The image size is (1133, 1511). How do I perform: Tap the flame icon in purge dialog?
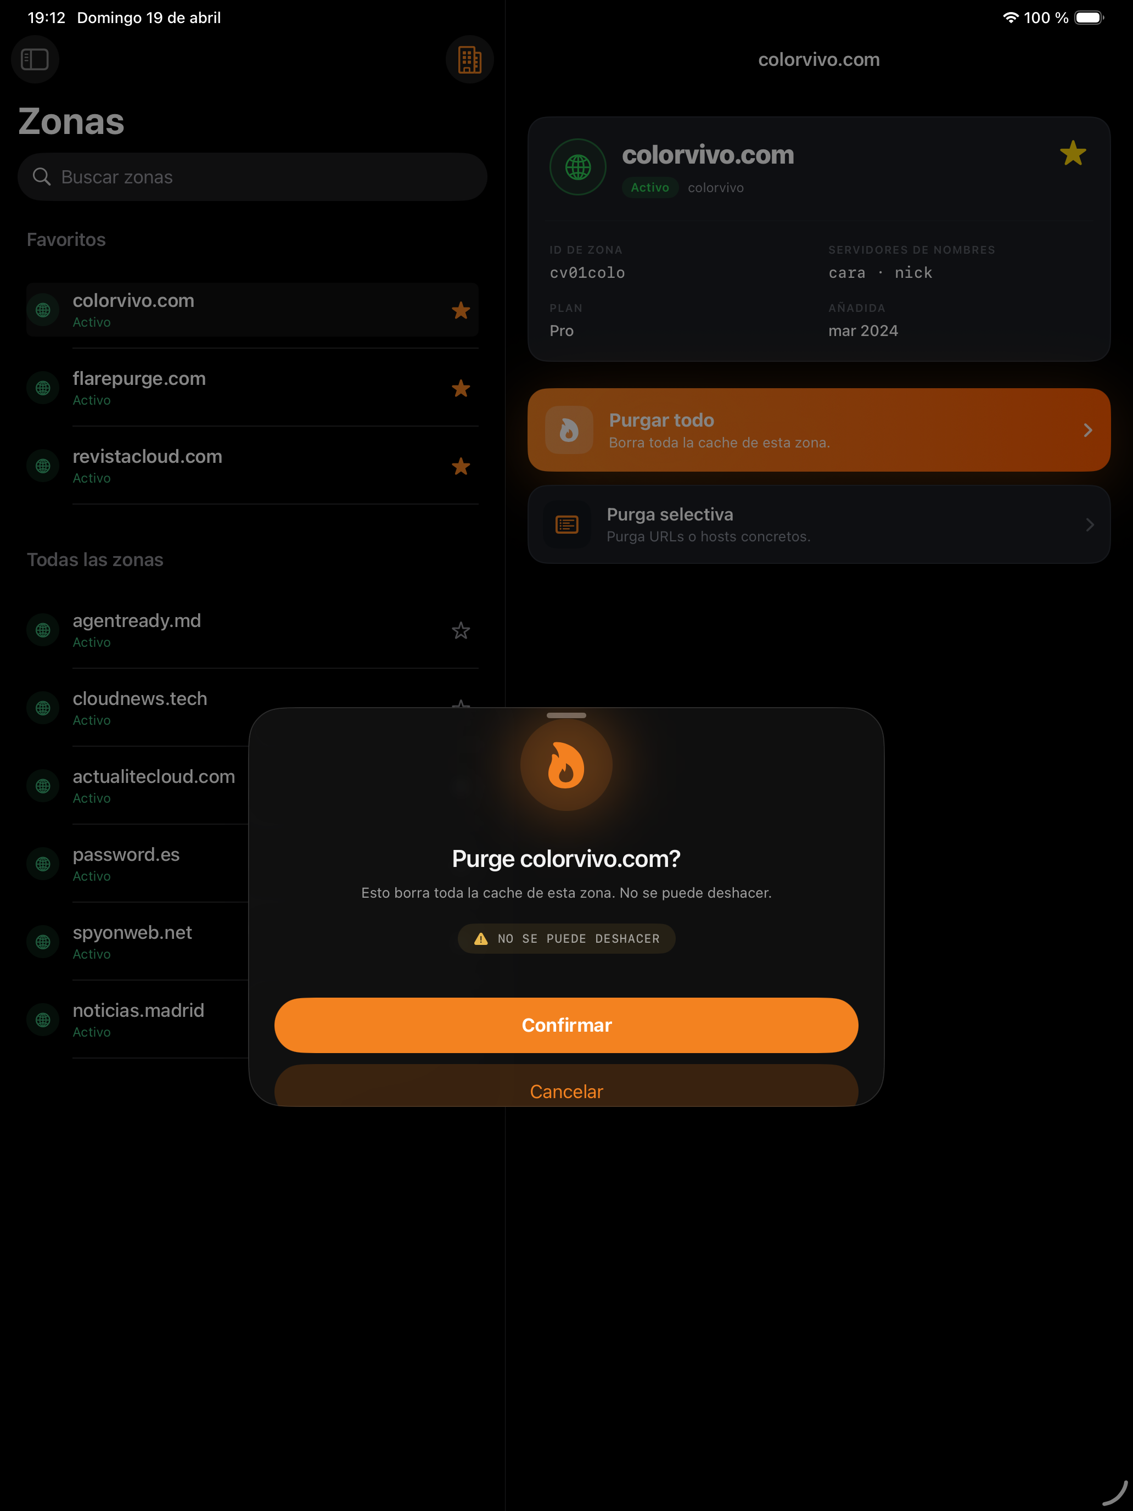click(566, 765)
